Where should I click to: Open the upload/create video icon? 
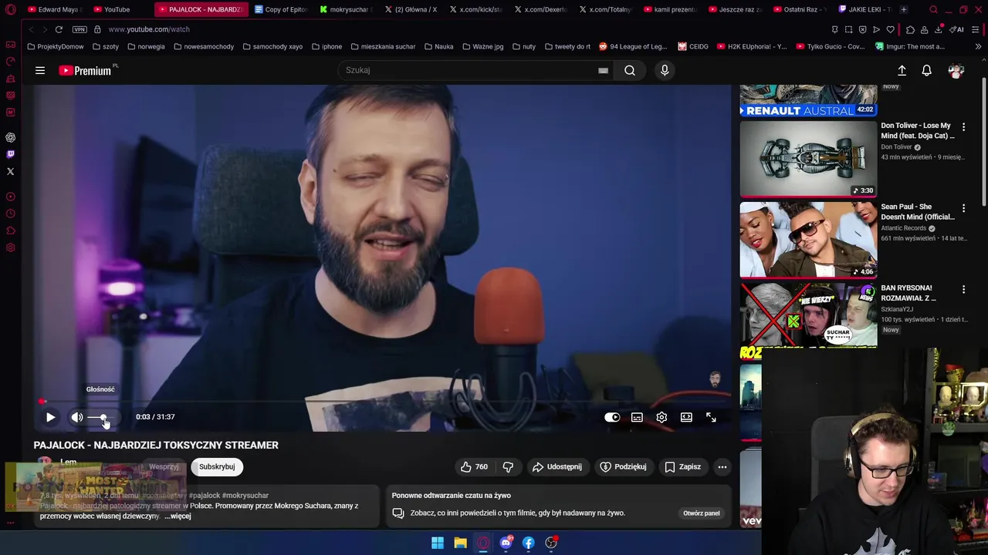pos(902,70)
